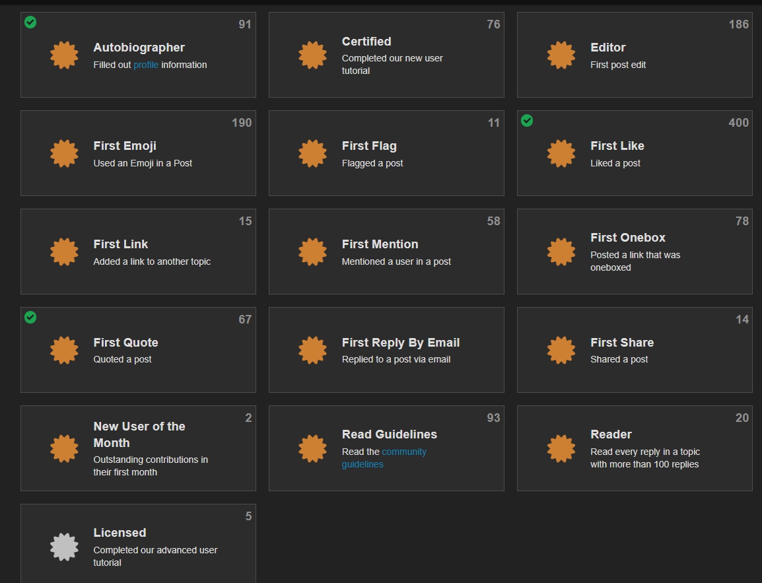This screenshot has height=583, width=762.
Task: Open the community guidelines link
Action: [384, 458]
